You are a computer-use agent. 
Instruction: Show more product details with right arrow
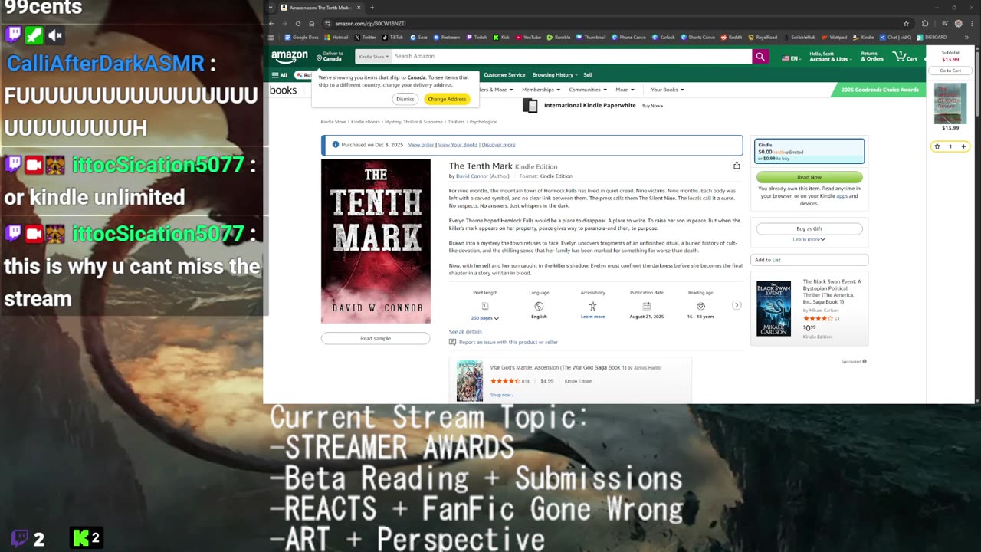(737, 305)
